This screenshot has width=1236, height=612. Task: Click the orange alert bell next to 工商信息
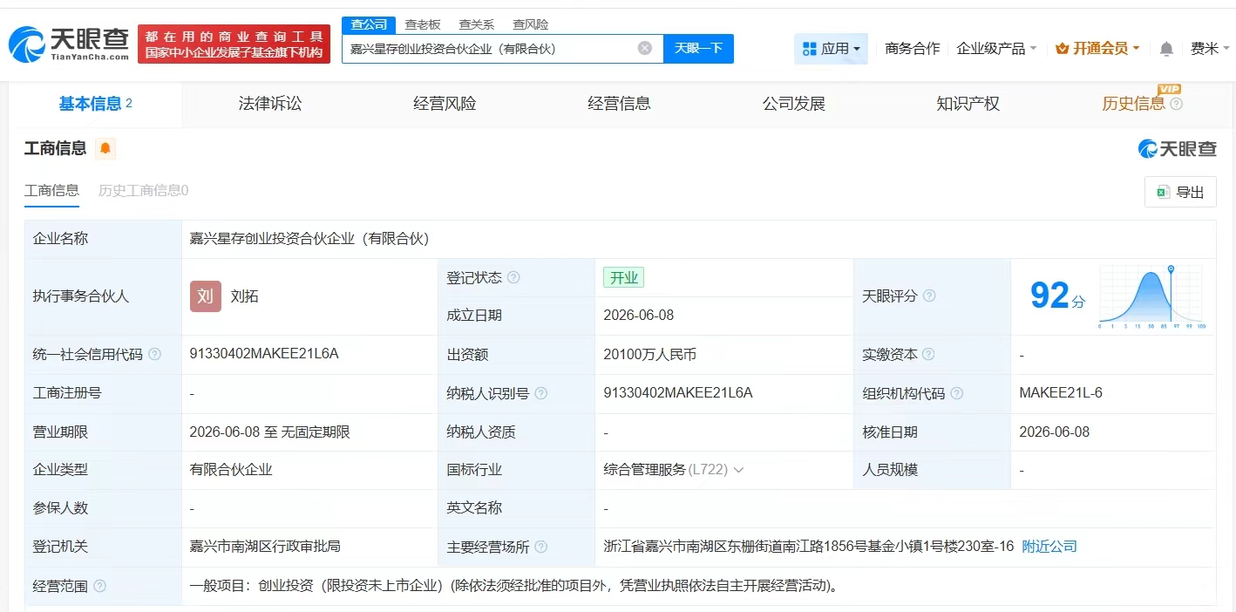(x=105, y=148)
